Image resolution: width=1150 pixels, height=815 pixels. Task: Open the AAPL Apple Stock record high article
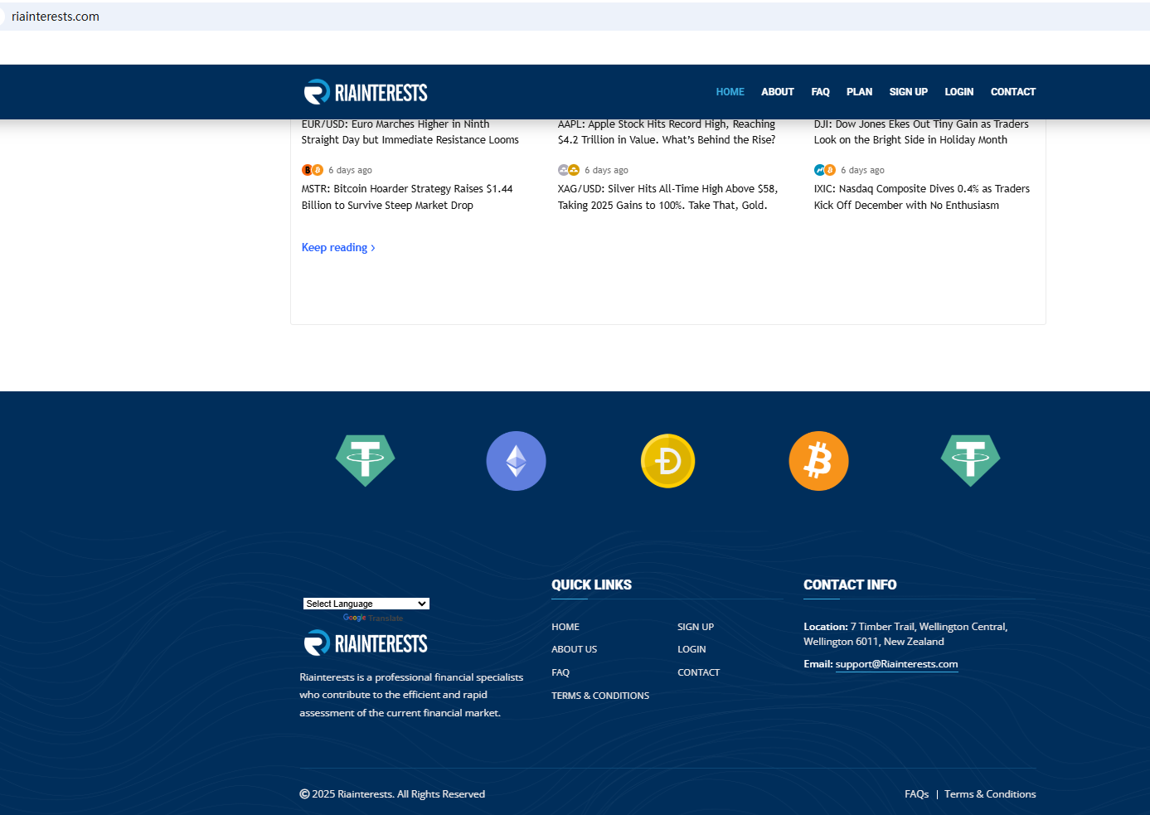667,132
